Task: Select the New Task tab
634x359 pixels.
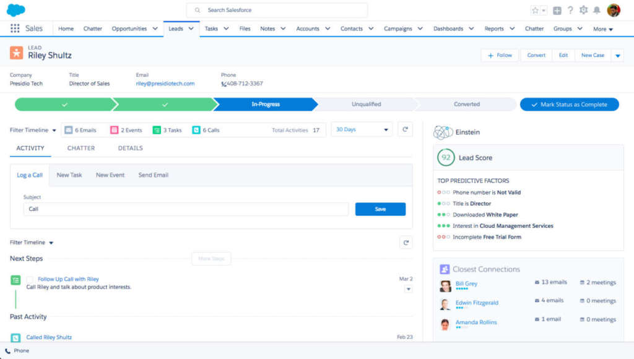Action: [x=69, y=175]
